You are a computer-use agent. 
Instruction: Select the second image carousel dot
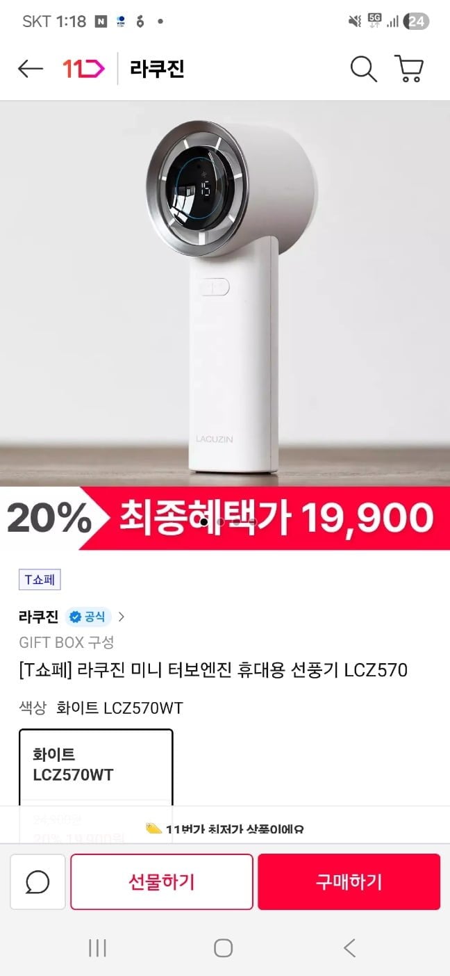[221, 521]
